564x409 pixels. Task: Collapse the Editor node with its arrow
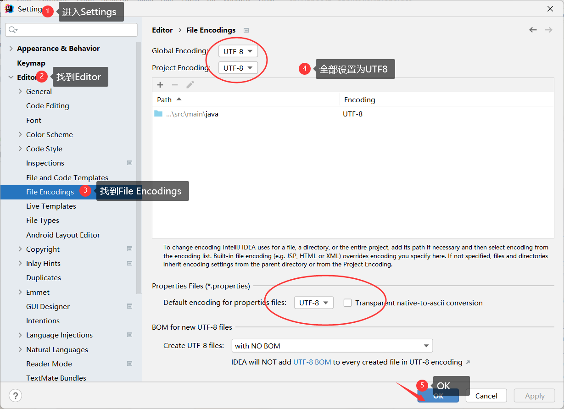[x=11, y=77]
